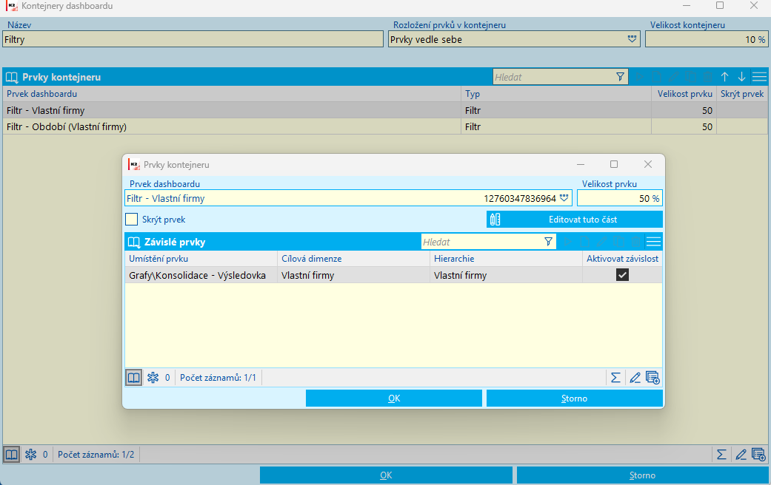This screenshot has height=485, width=771.
Task: Click Typ column header in main grid
Action: click(x=556, y=94)
